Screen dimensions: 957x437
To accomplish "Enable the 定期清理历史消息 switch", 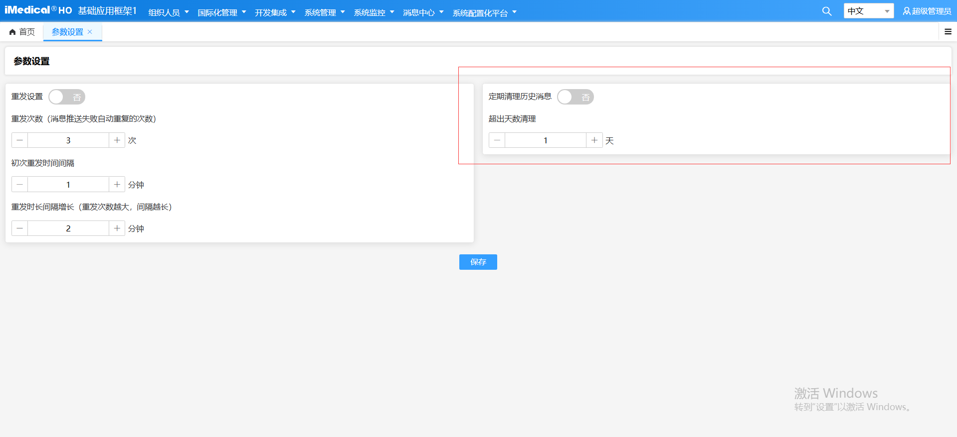I will pyautogui.click(x=575, y=97).
